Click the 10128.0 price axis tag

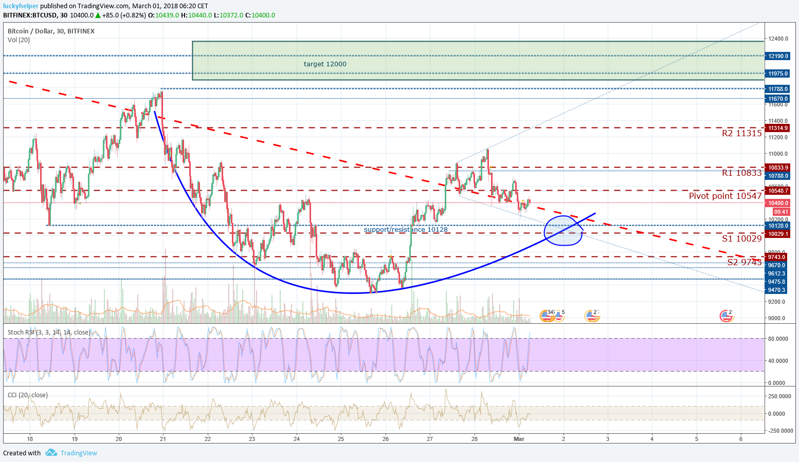(778, 226)
